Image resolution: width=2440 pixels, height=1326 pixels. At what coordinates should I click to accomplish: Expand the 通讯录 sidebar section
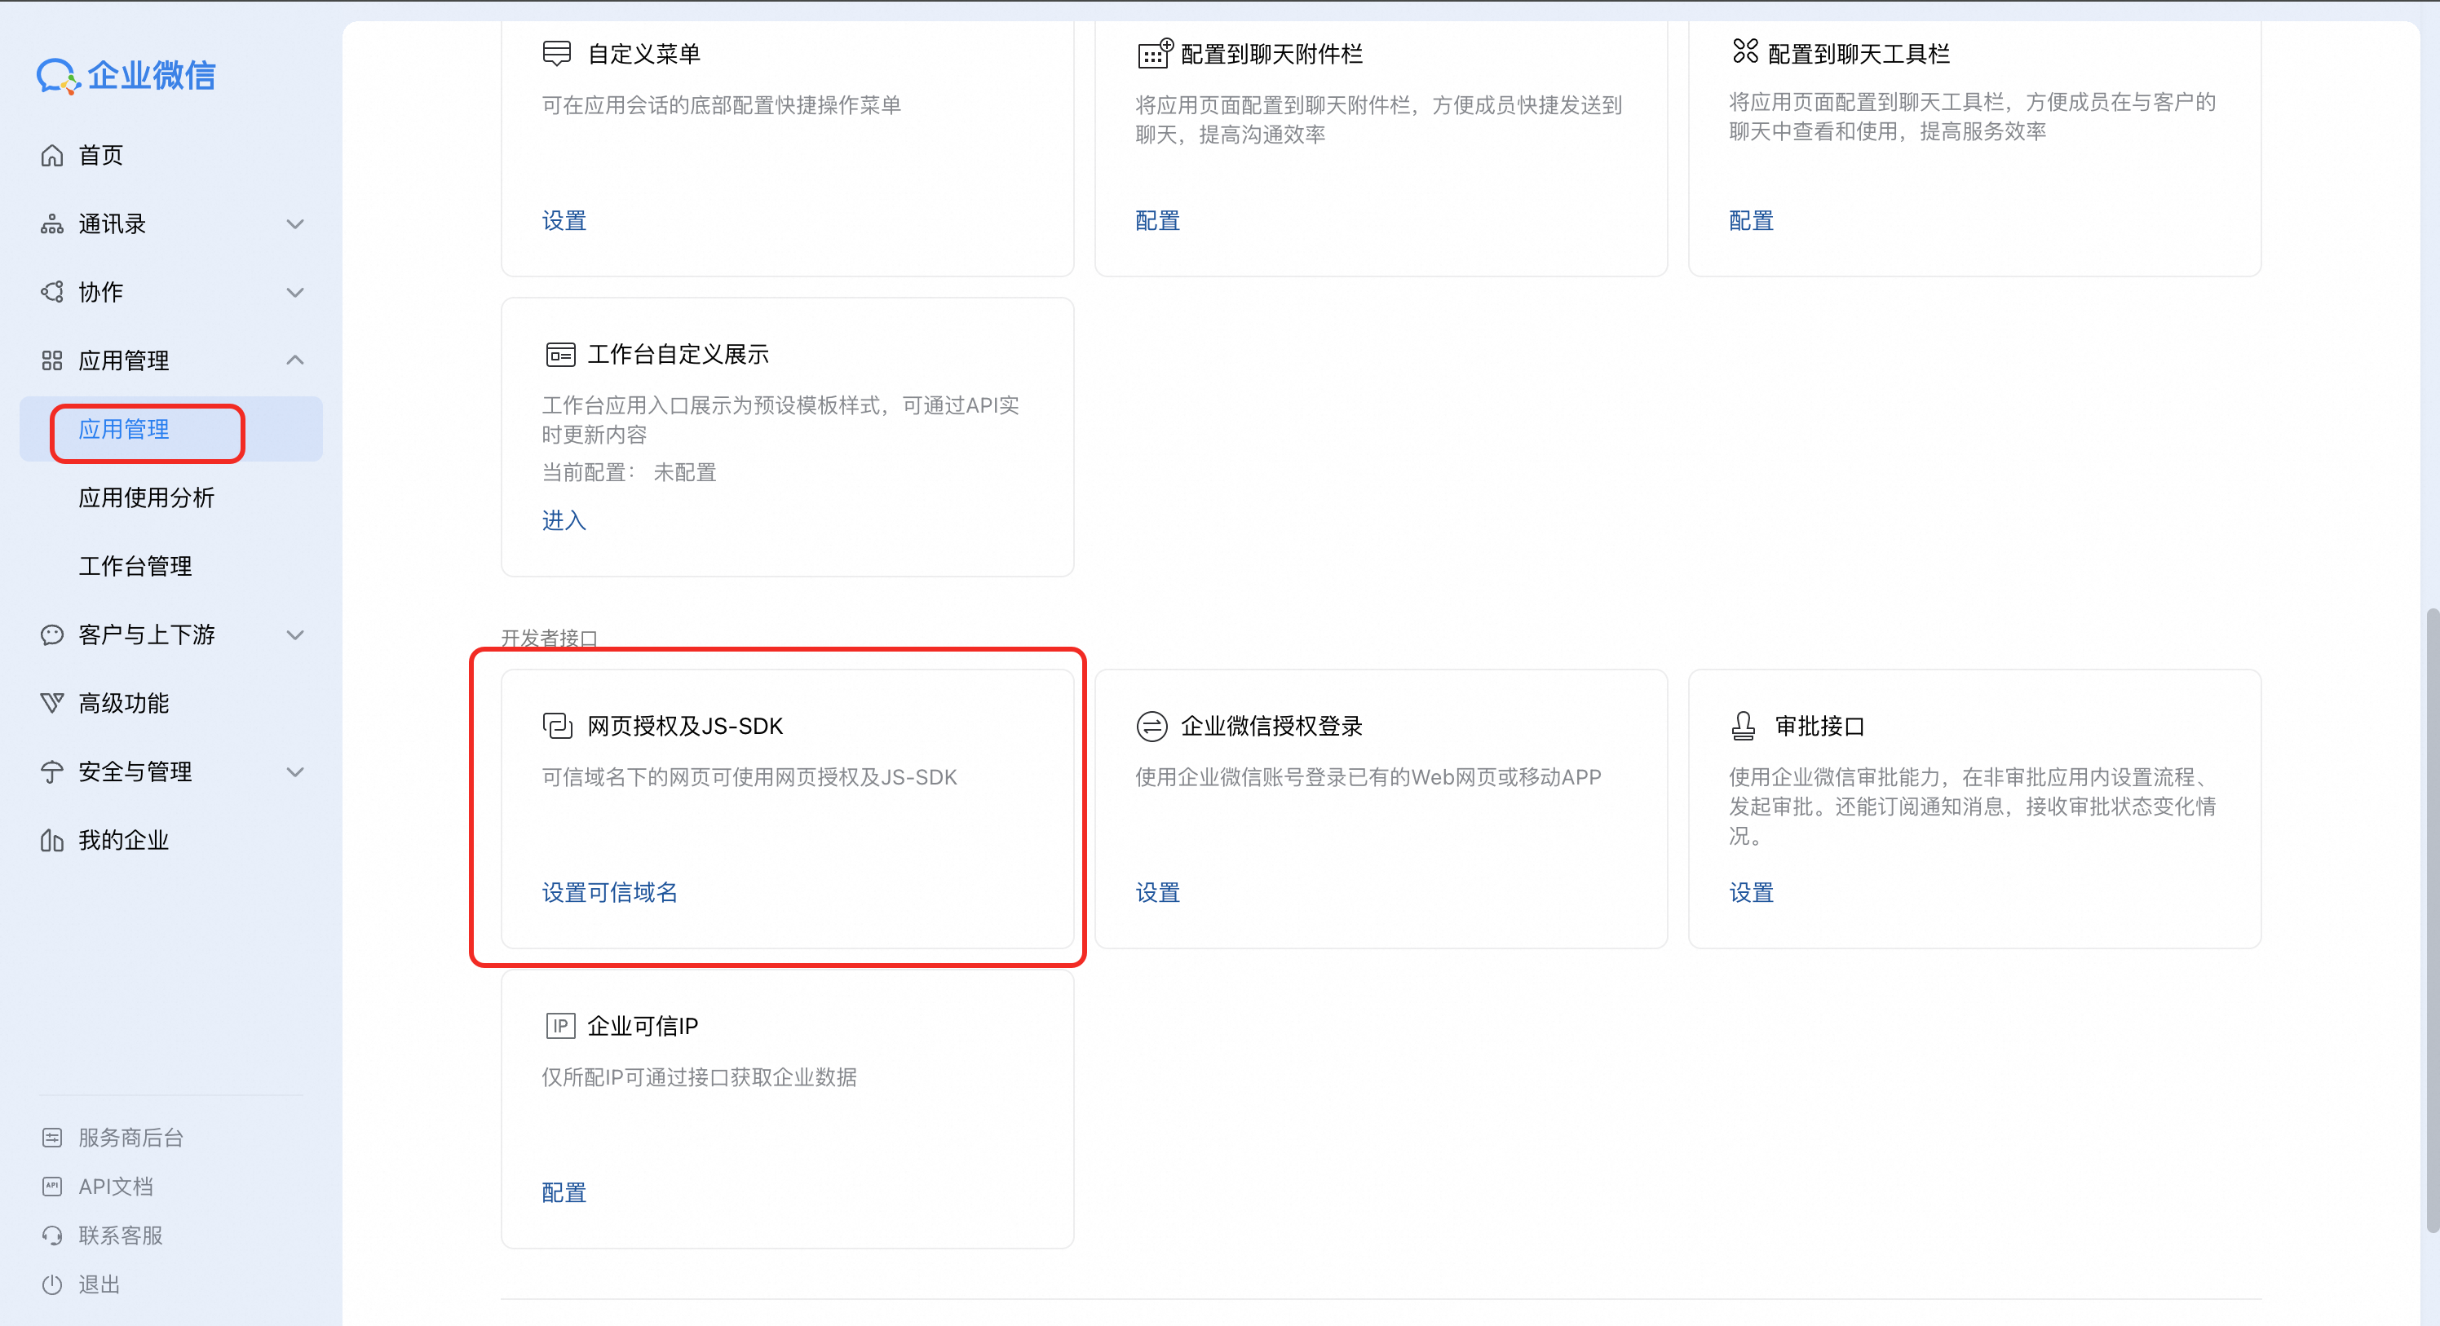294,224
